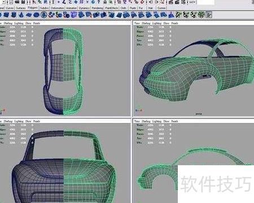Switch to the Surfaces shelf tab
Screen dimensions: 254x203
coord(21,8)
